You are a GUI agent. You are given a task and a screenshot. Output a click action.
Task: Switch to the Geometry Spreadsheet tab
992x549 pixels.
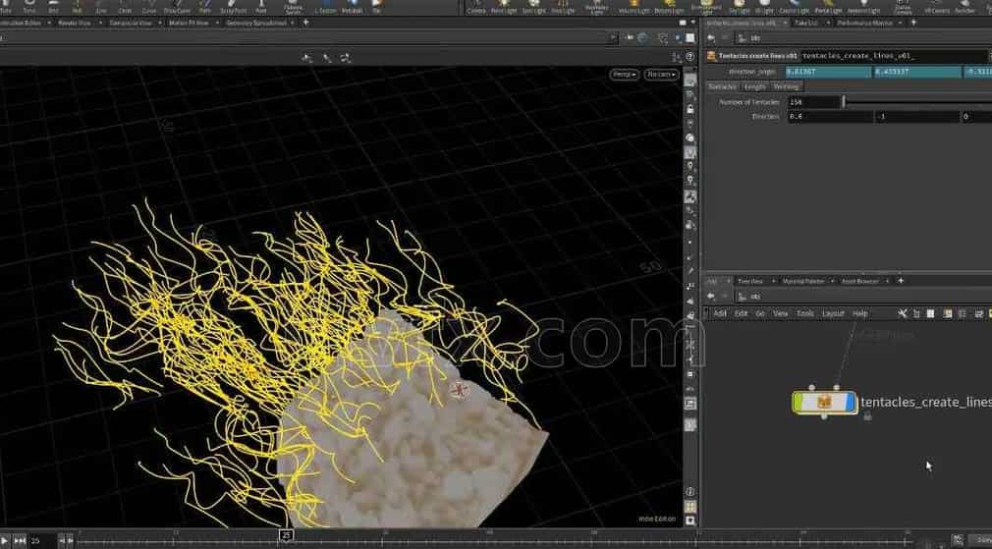click(x=256, y=23)
